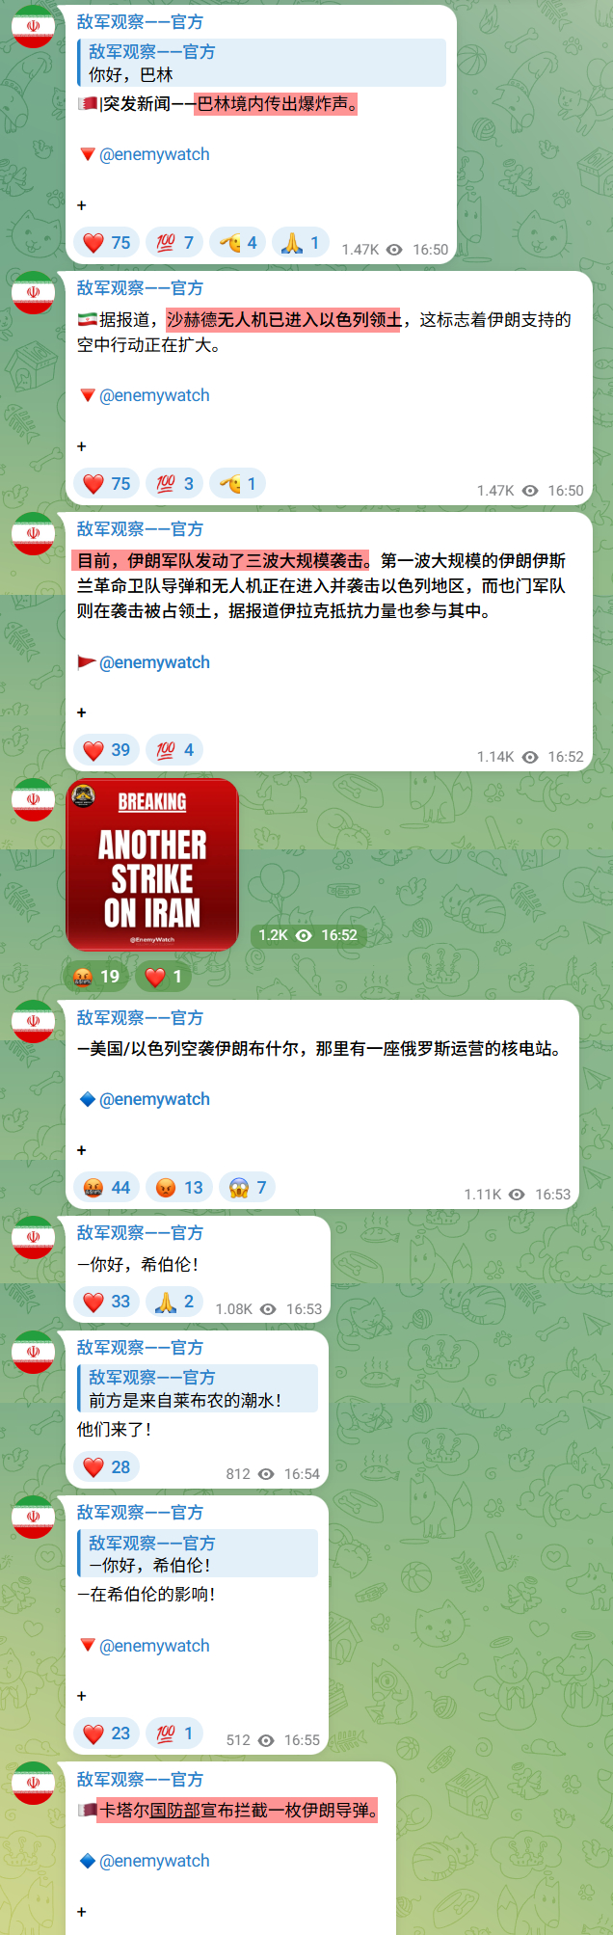This screenshot has height=1935, width=613.
Task: Click the heart reaction showing 33
Action: tap(106, 1302)
